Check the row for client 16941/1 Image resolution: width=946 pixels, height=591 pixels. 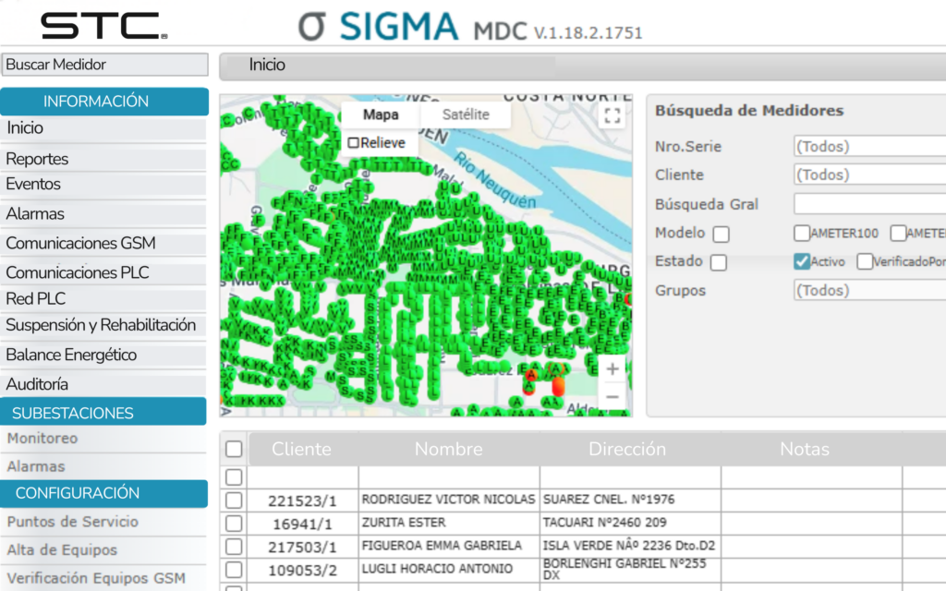(x=234, y=524)
